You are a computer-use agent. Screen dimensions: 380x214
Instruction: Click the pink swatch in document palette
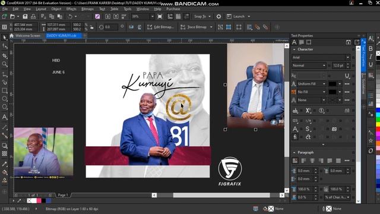tap(39, 201)
